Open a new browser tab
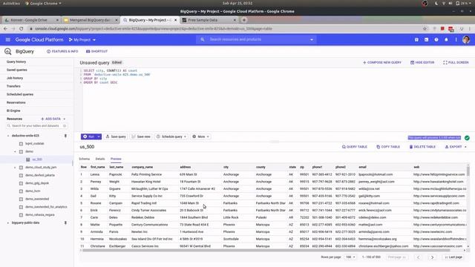 click(x=244, y=20)
